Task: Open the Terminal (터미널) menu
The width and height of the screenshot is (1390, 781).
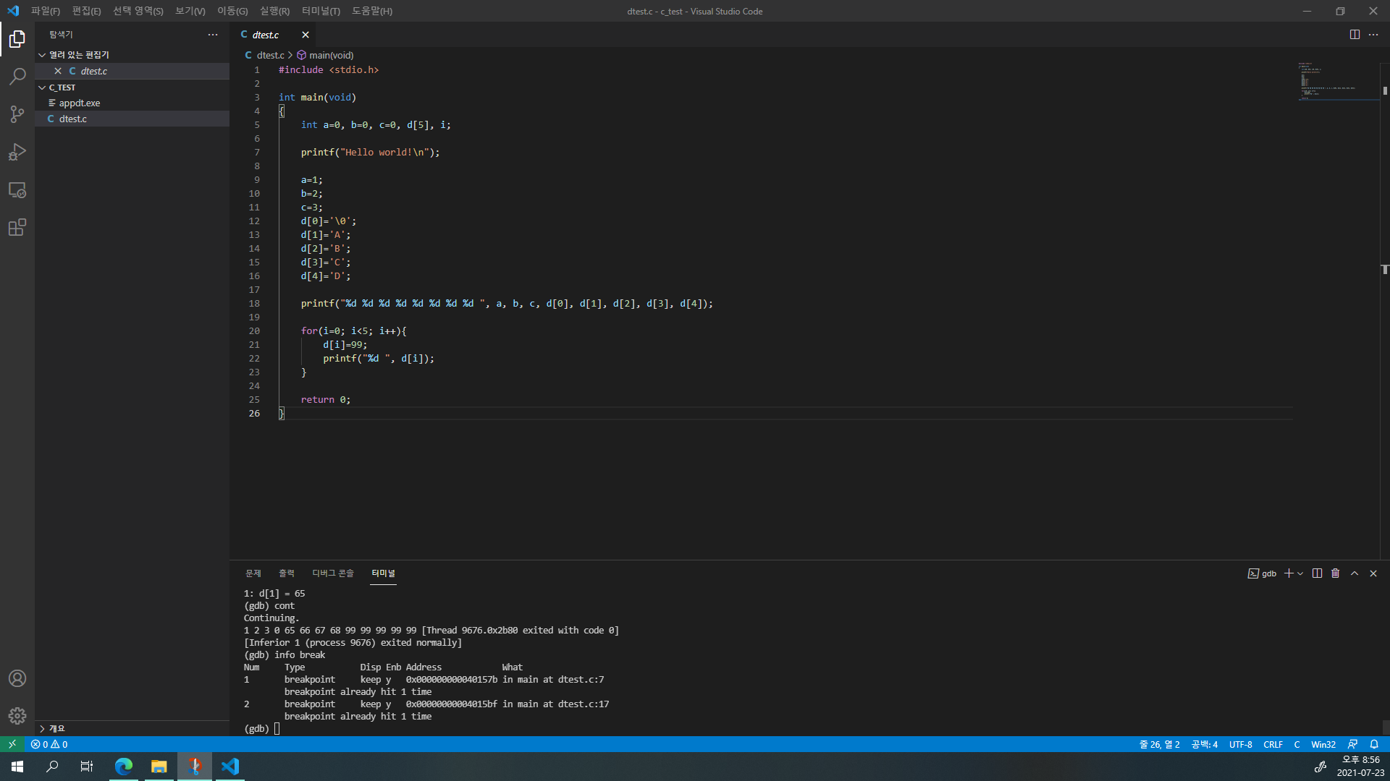Action: pos(321,11)
